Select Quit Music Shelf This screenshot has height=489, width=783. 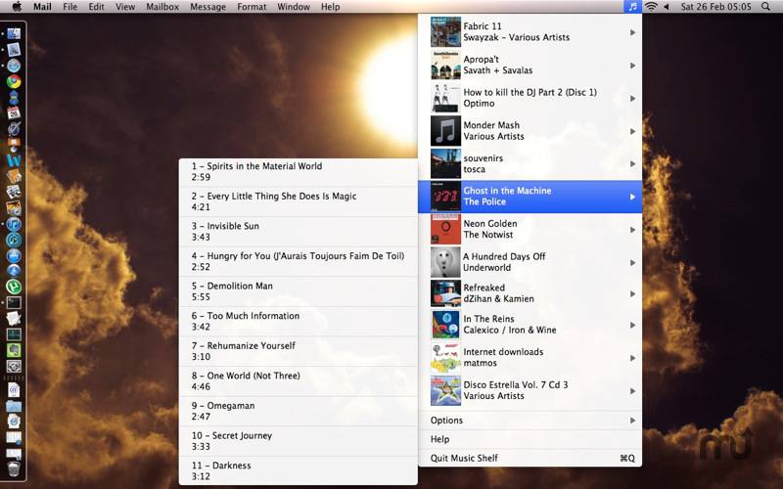pyautogui.click(x=530, y=458)
